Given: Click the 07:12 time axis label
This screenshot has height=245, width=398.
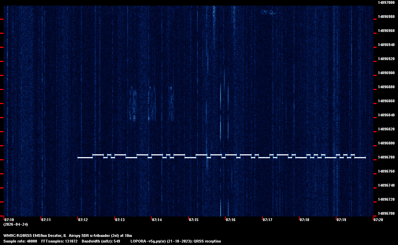Looking at the screenshot, I should 83,220.
